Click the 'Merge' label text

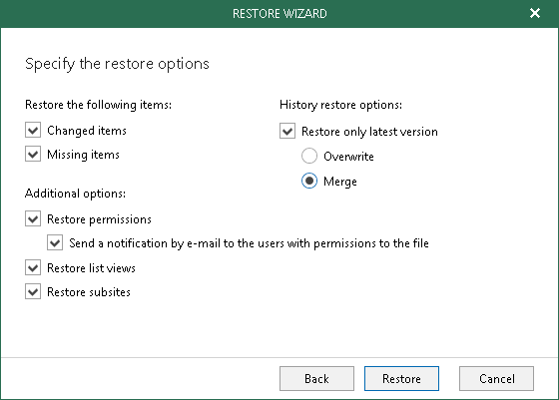click(x=340, y=182)
